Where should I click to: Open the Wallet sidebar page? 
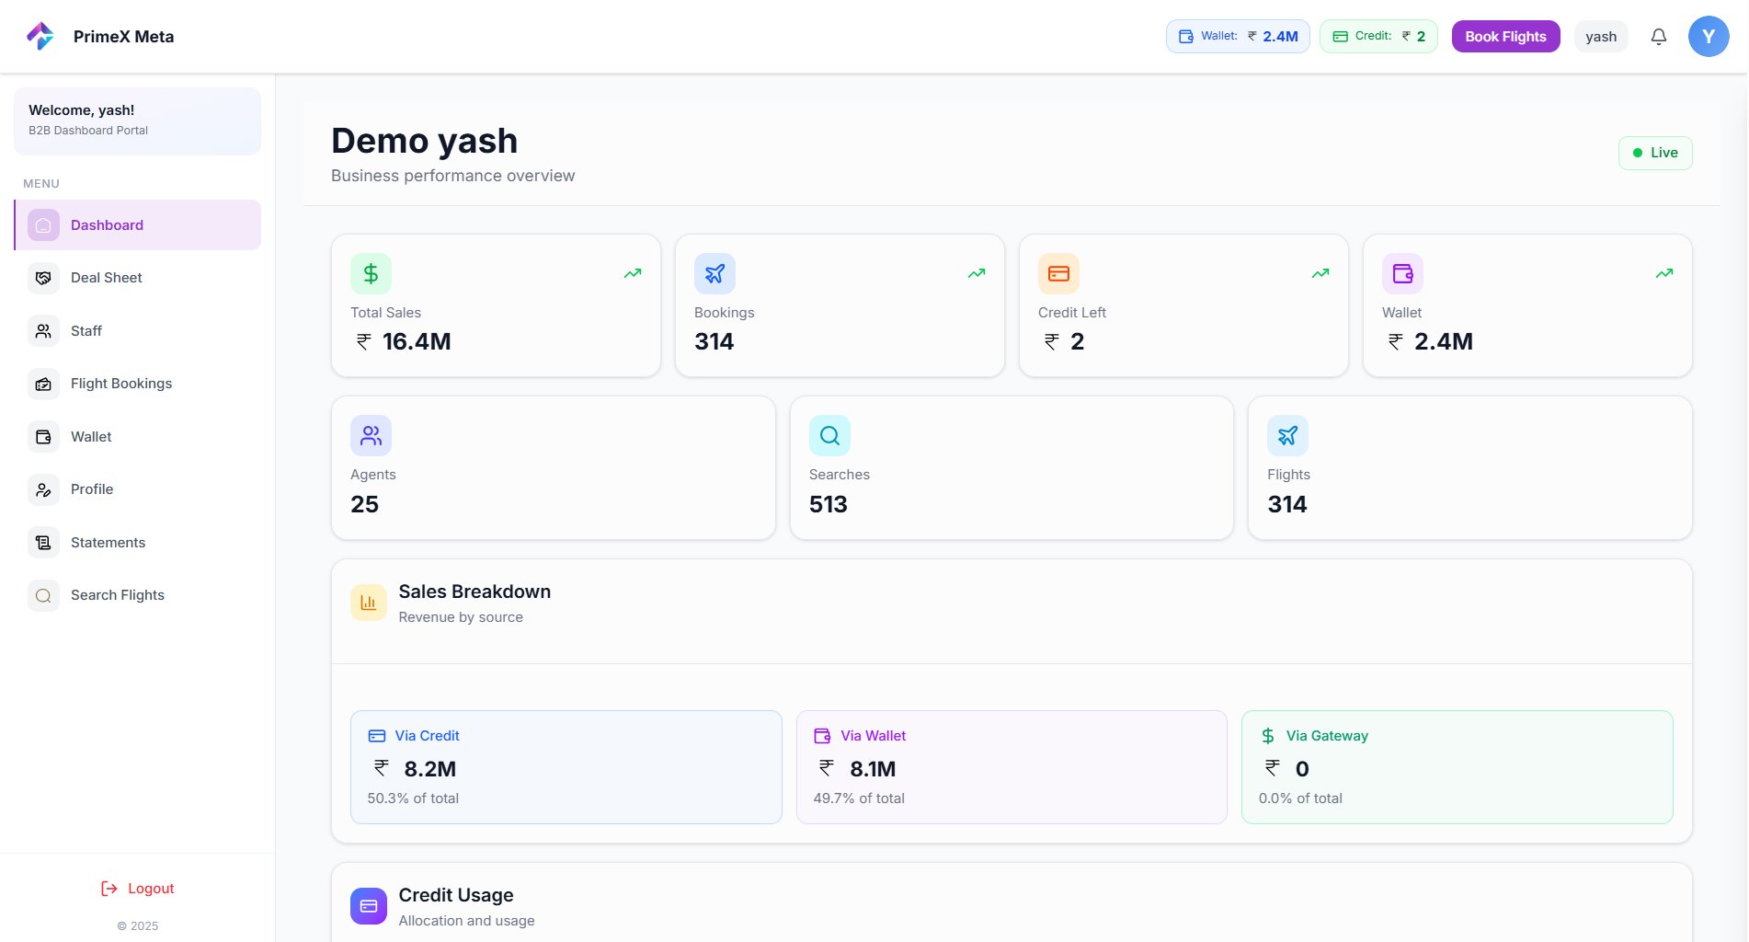(x=138, y=437)
